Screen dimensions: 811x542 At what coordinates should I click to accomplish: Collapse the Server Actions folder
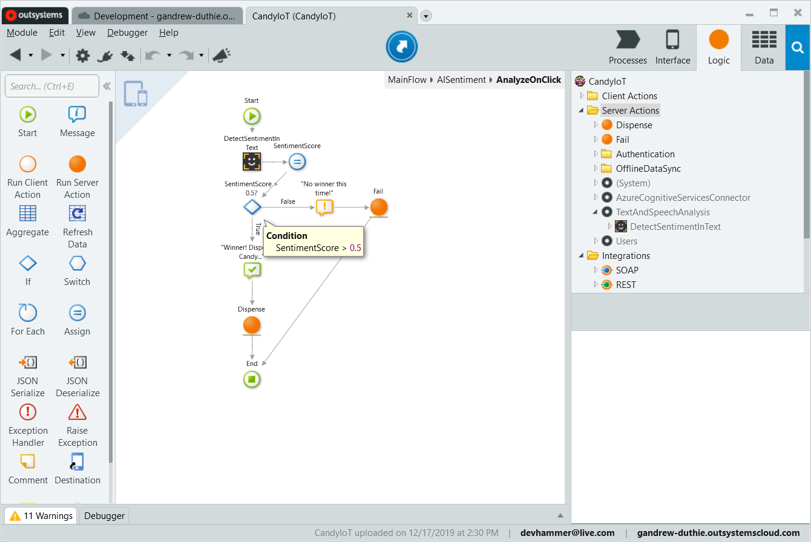point(582,110)
